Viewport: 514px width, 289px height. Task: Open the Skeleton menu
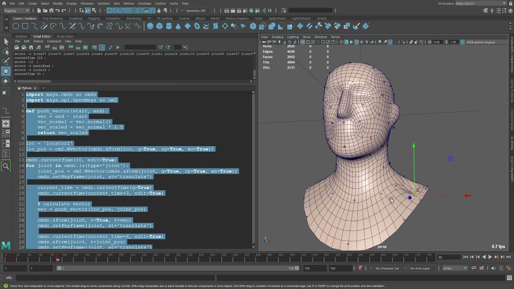104,3
